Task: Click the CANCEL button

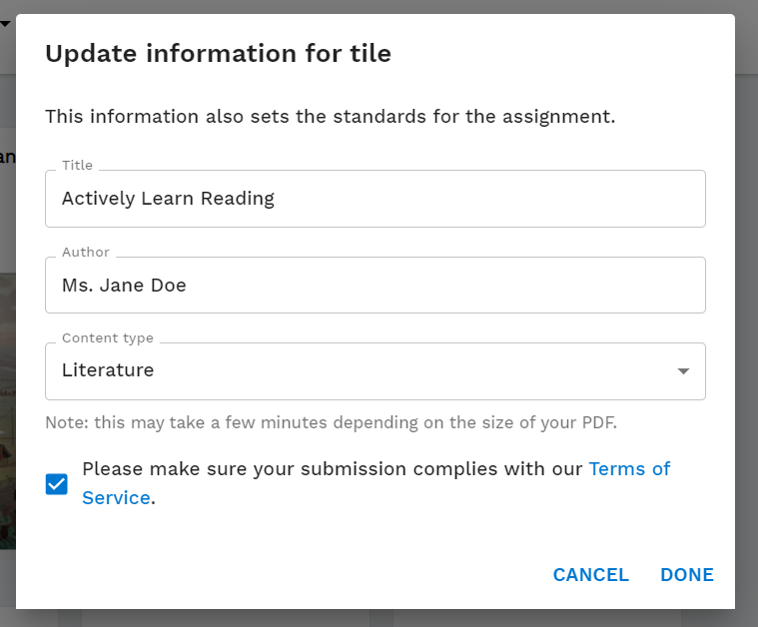Action: [x=591, y=575]
